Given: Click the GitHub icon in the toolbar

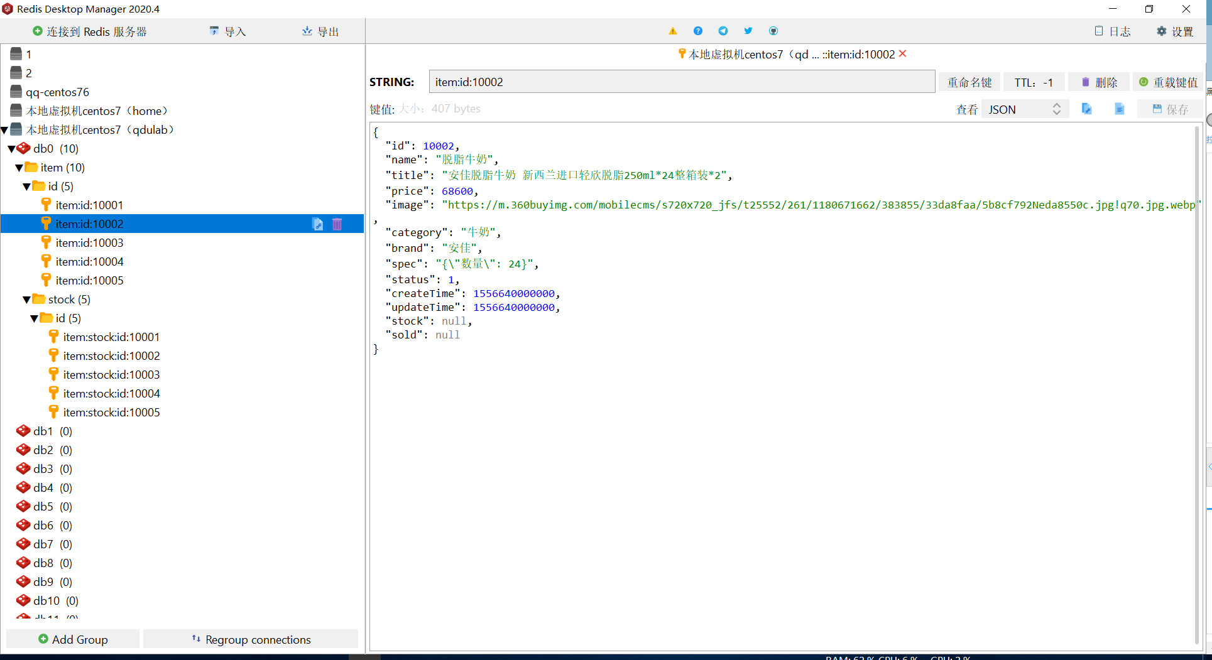Looking at the screenshot, I should pyautogui.click(x=773, y=31).
